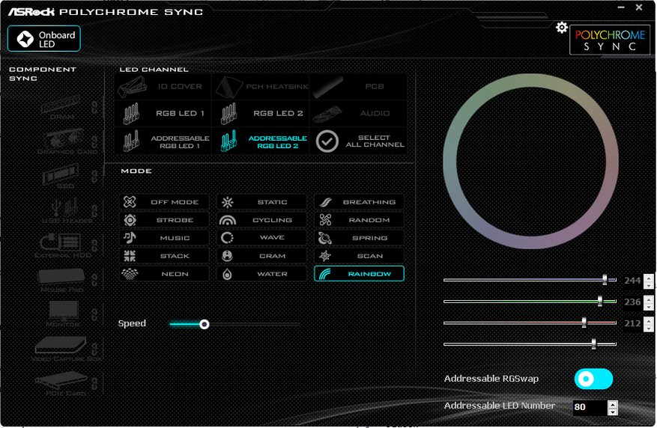657x428 pixels.
Task: Click the Onboard LED button
Action: click(44, 39)
